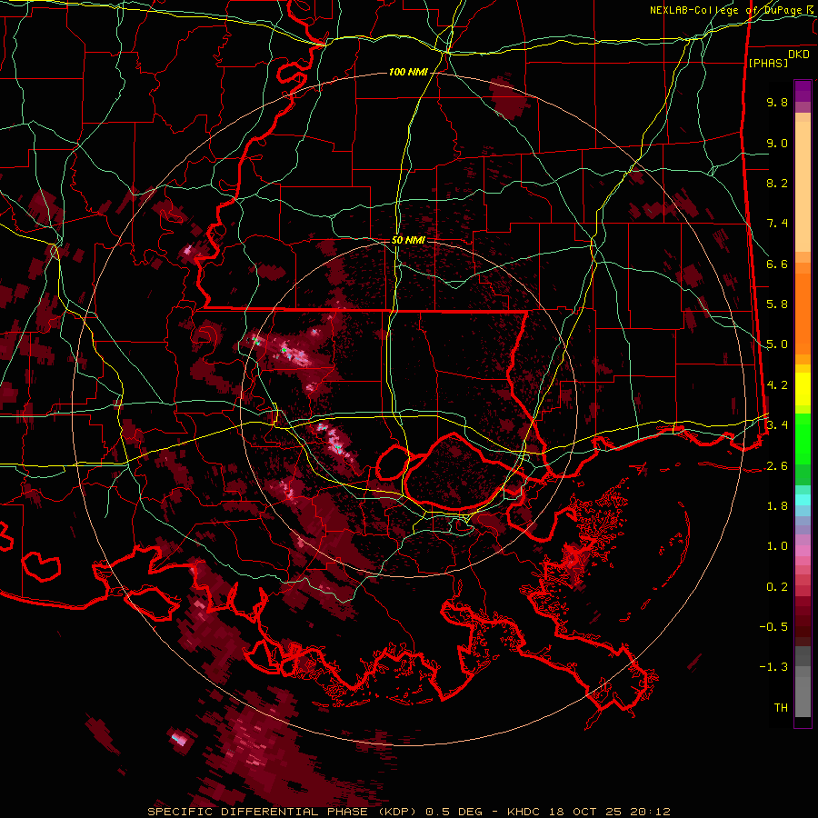Viewport: 818px width, 818px height.
Task: Click the 2.6 value on the color scale
Action: click(777, 466)
